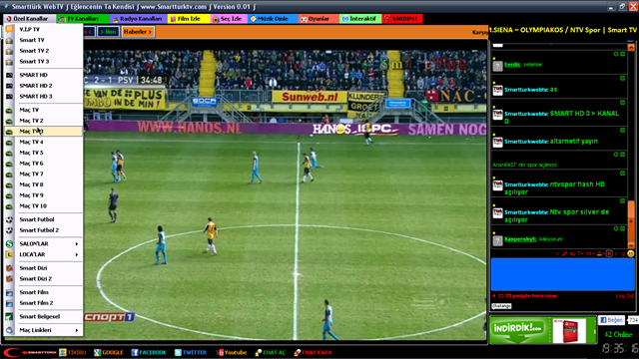This screenshot has width=639, height=359.
Task: Select Maç TV 3 from the menu
Action: (43, 131)
